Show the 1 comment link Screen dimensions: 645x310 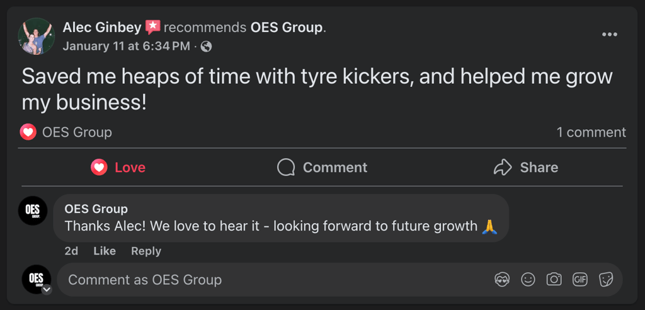tap(591, 132)
